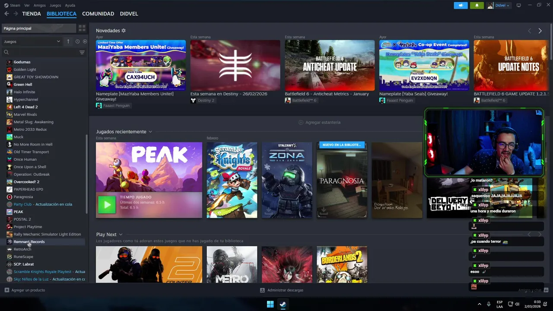Expand the Jugados recientemente sort chevron

[150, 132]
